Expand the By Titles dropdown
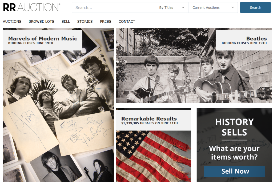Screen dimensions: 273x182 [x=171, y=7]
